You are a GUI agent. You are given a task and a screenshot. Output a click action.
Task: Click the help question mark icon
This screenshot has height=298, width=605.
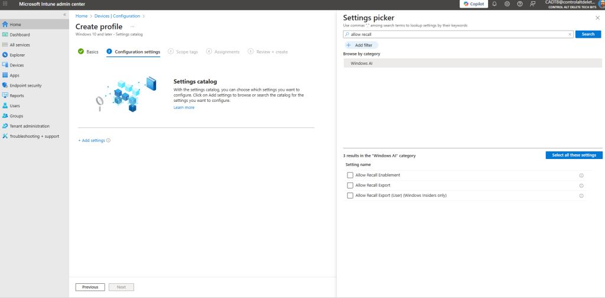(x=520, y=4)
